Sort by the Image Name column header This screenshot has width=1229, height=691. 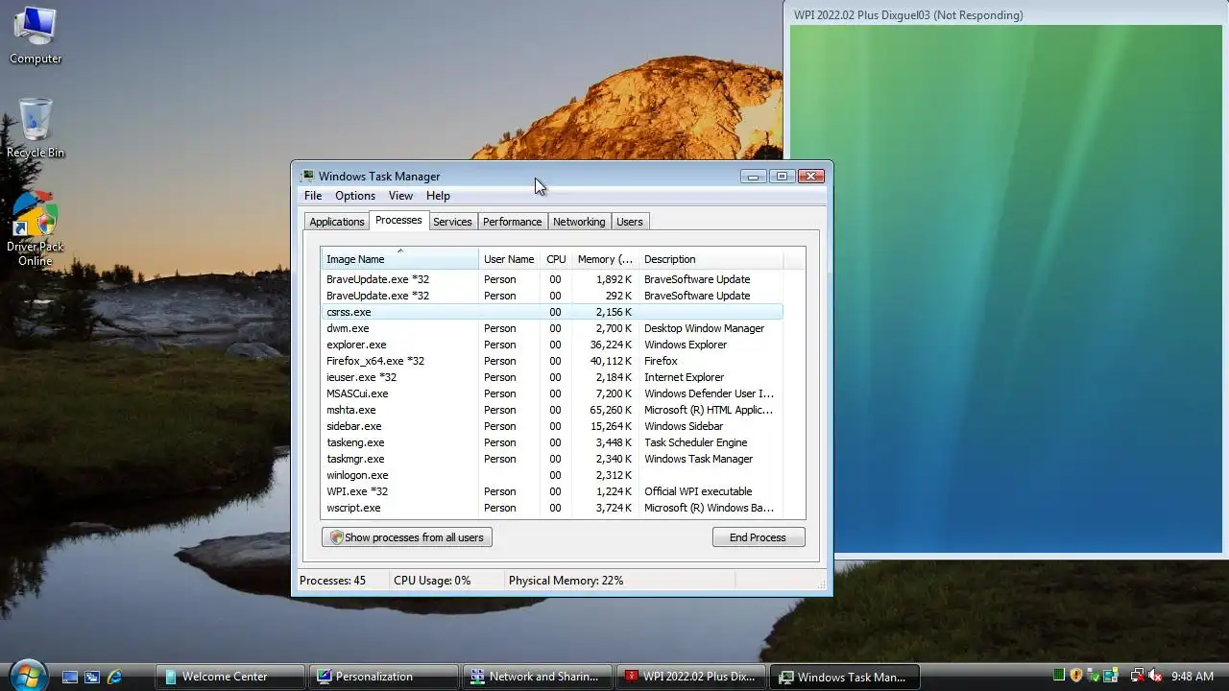[x=399, y=259]
